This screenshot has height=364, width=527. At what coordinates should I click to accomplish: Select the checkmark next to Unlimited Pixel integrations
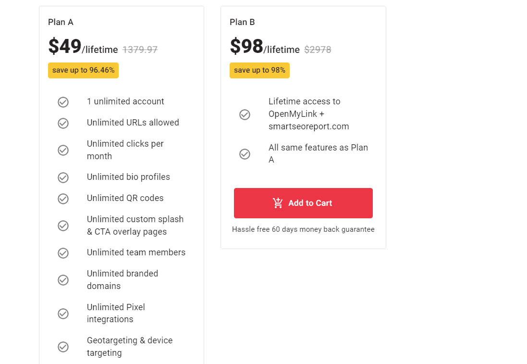point(63,314)
